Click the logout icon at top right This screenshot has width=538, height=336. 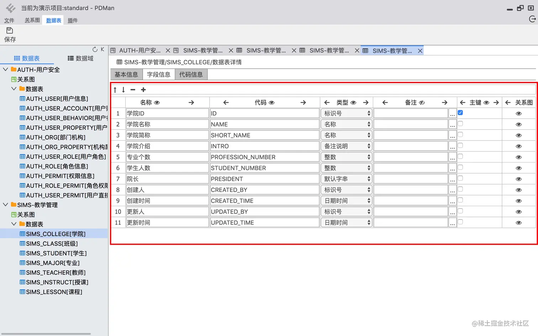(532, 19)
